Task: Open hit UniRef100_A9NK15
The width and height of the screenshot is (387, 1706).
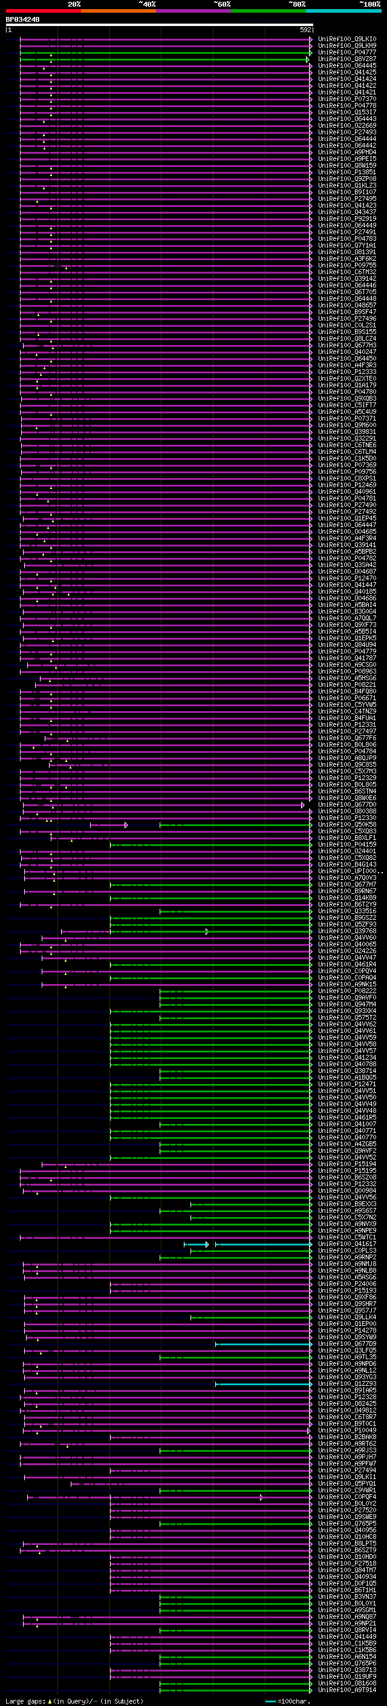Action: coord(347,985)
